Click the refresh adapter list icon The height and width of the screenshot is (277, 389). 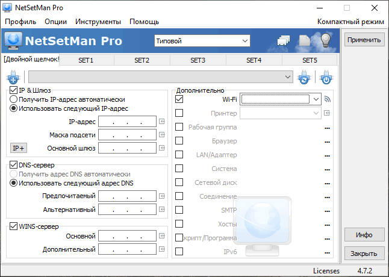click(x=305, y=77)
